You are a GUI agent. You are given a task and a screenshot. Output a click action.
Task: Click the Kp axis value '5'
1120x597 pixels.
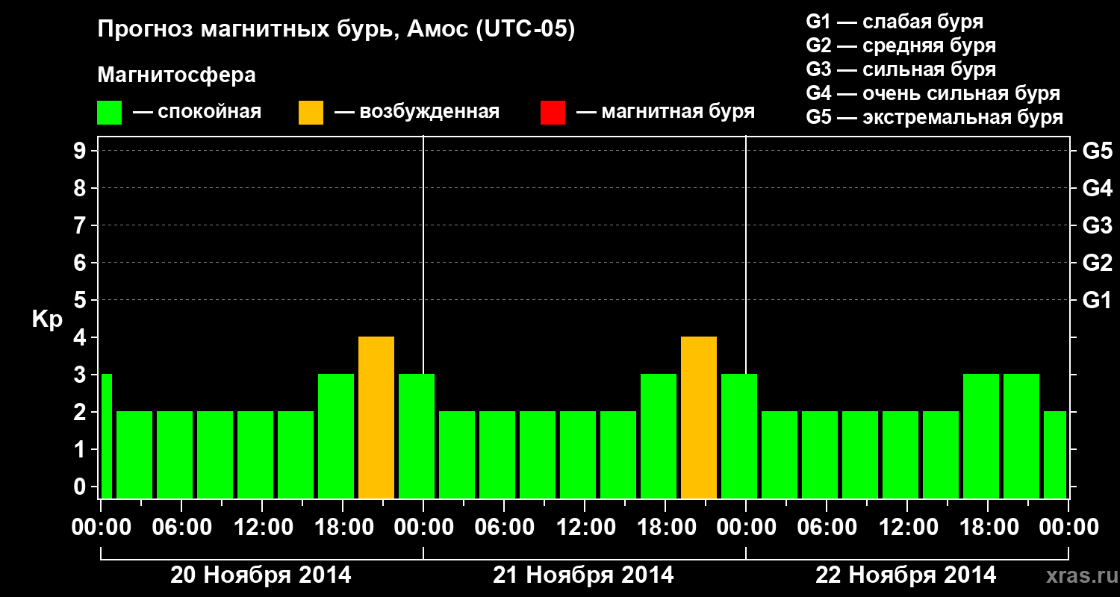[x=81, y=300]
